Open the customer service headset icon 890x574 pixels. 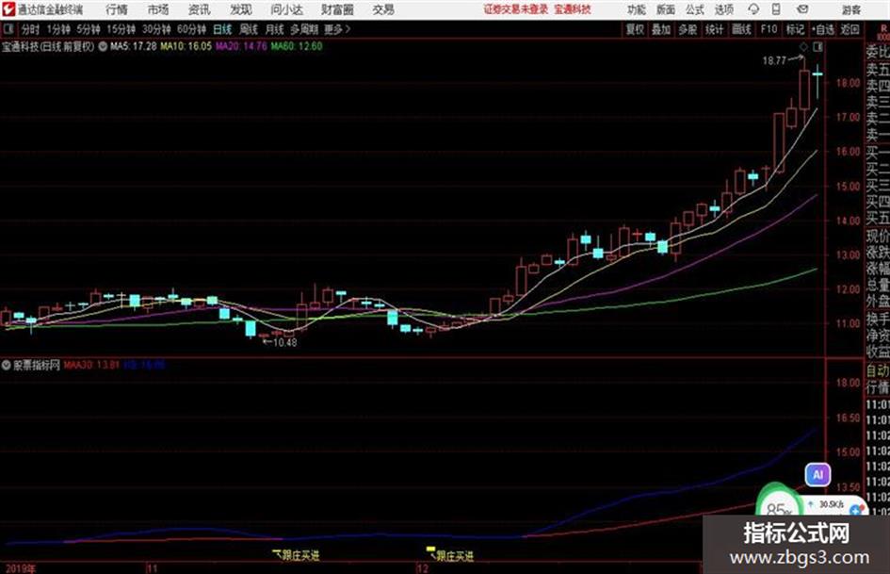coord(753,9)
